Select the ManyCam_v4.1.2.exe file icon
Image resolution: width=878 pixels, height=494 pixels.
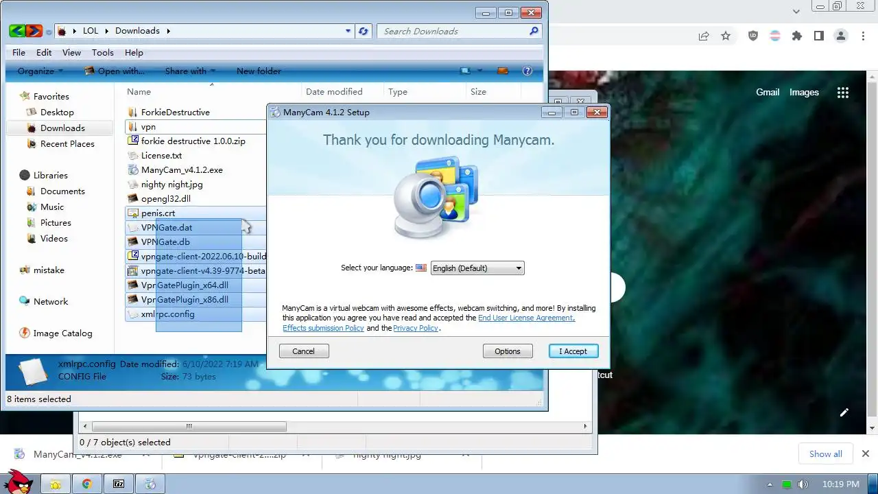[133, 169]
